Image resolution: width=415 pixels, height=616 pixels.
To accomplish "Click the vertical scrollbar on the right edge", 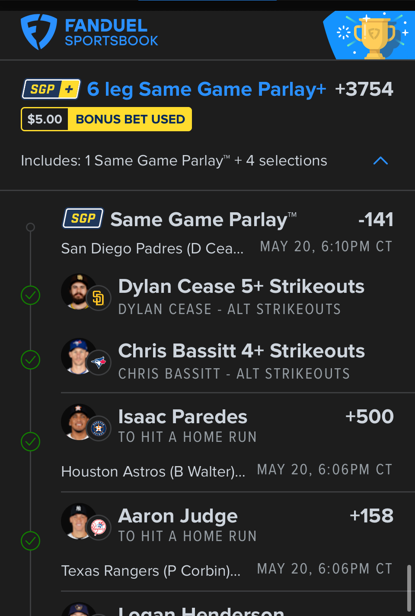I will click(x=409, y=587).
